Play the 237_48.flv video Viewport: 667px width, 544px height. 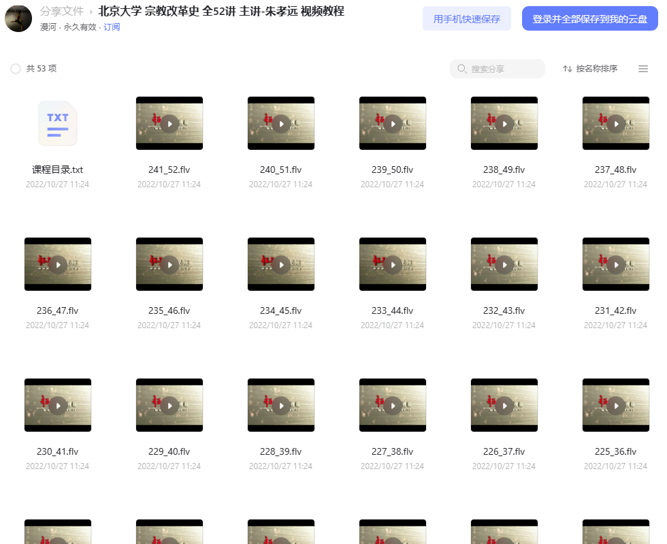[x=616, y=123]
